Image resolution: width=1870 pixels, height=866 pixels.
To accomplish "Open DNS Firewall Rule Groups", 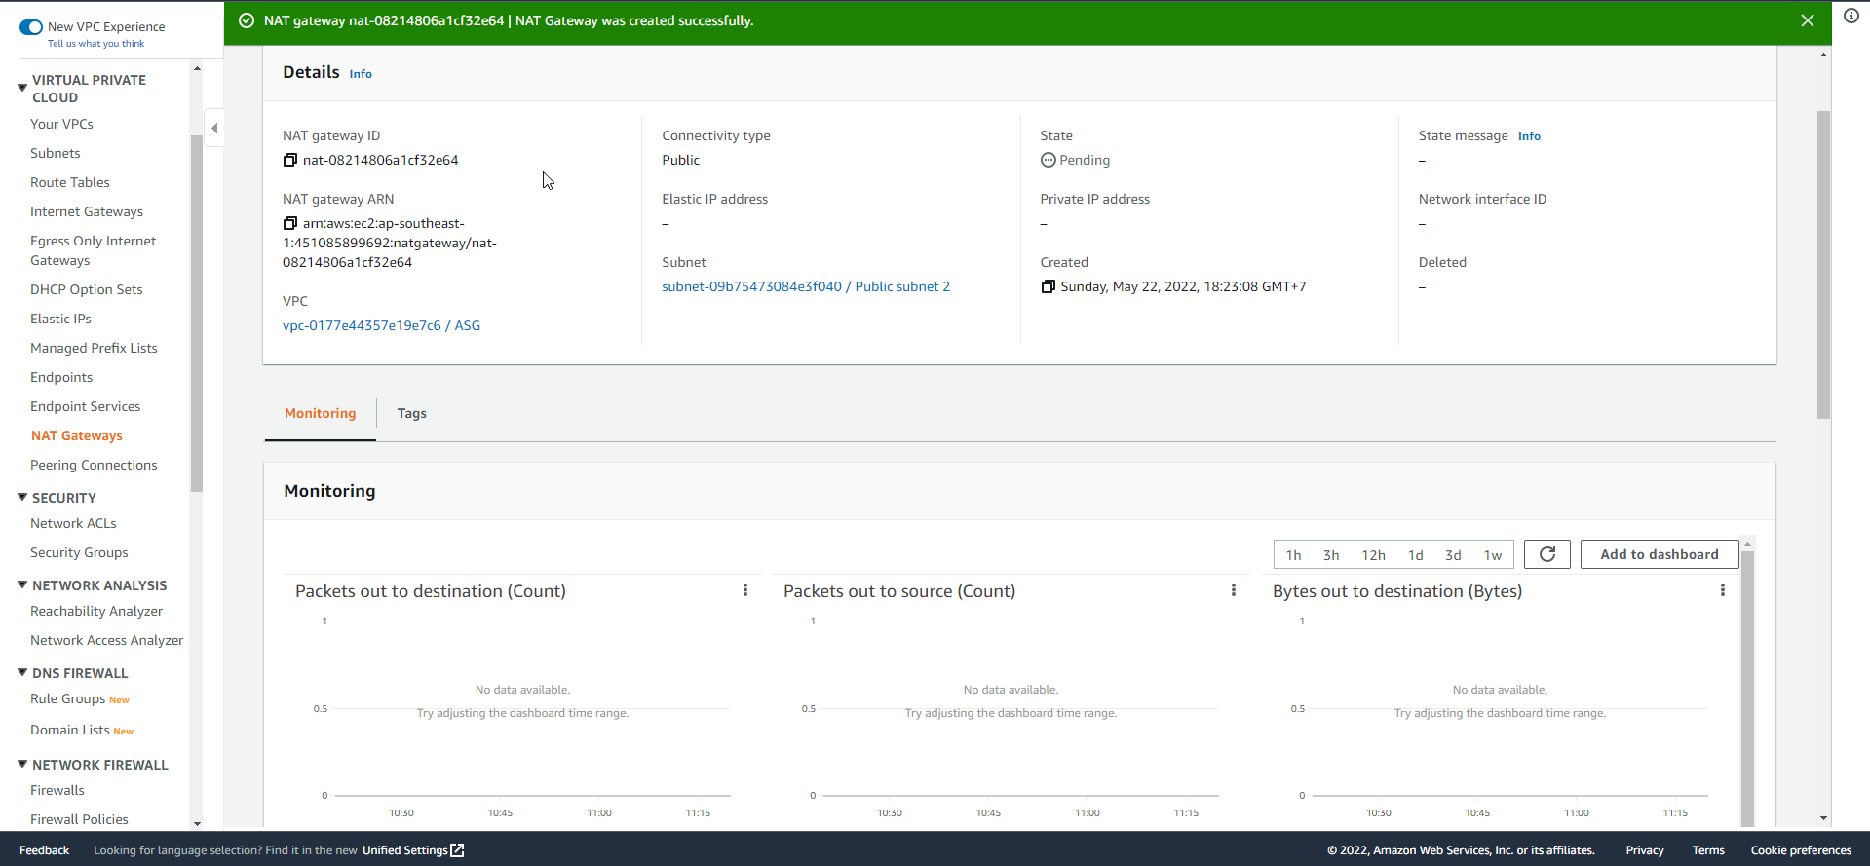I will 67,698.
